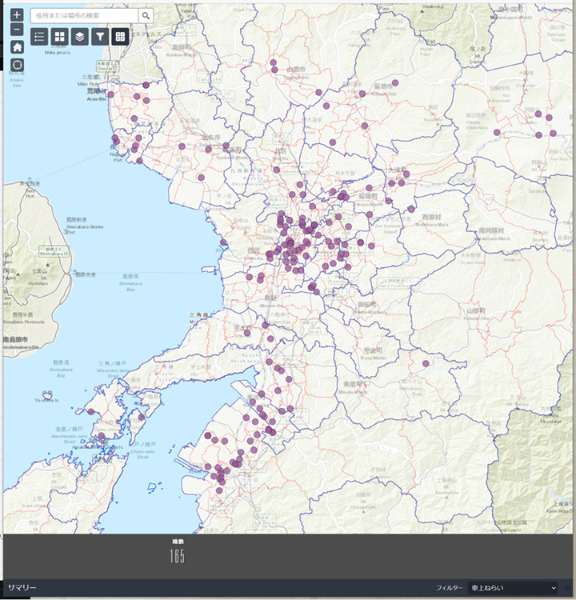Image resolution: width=576 pixels, height=600 pixels.
Task: Zoom out using the minus button
Action: [17, 30]
